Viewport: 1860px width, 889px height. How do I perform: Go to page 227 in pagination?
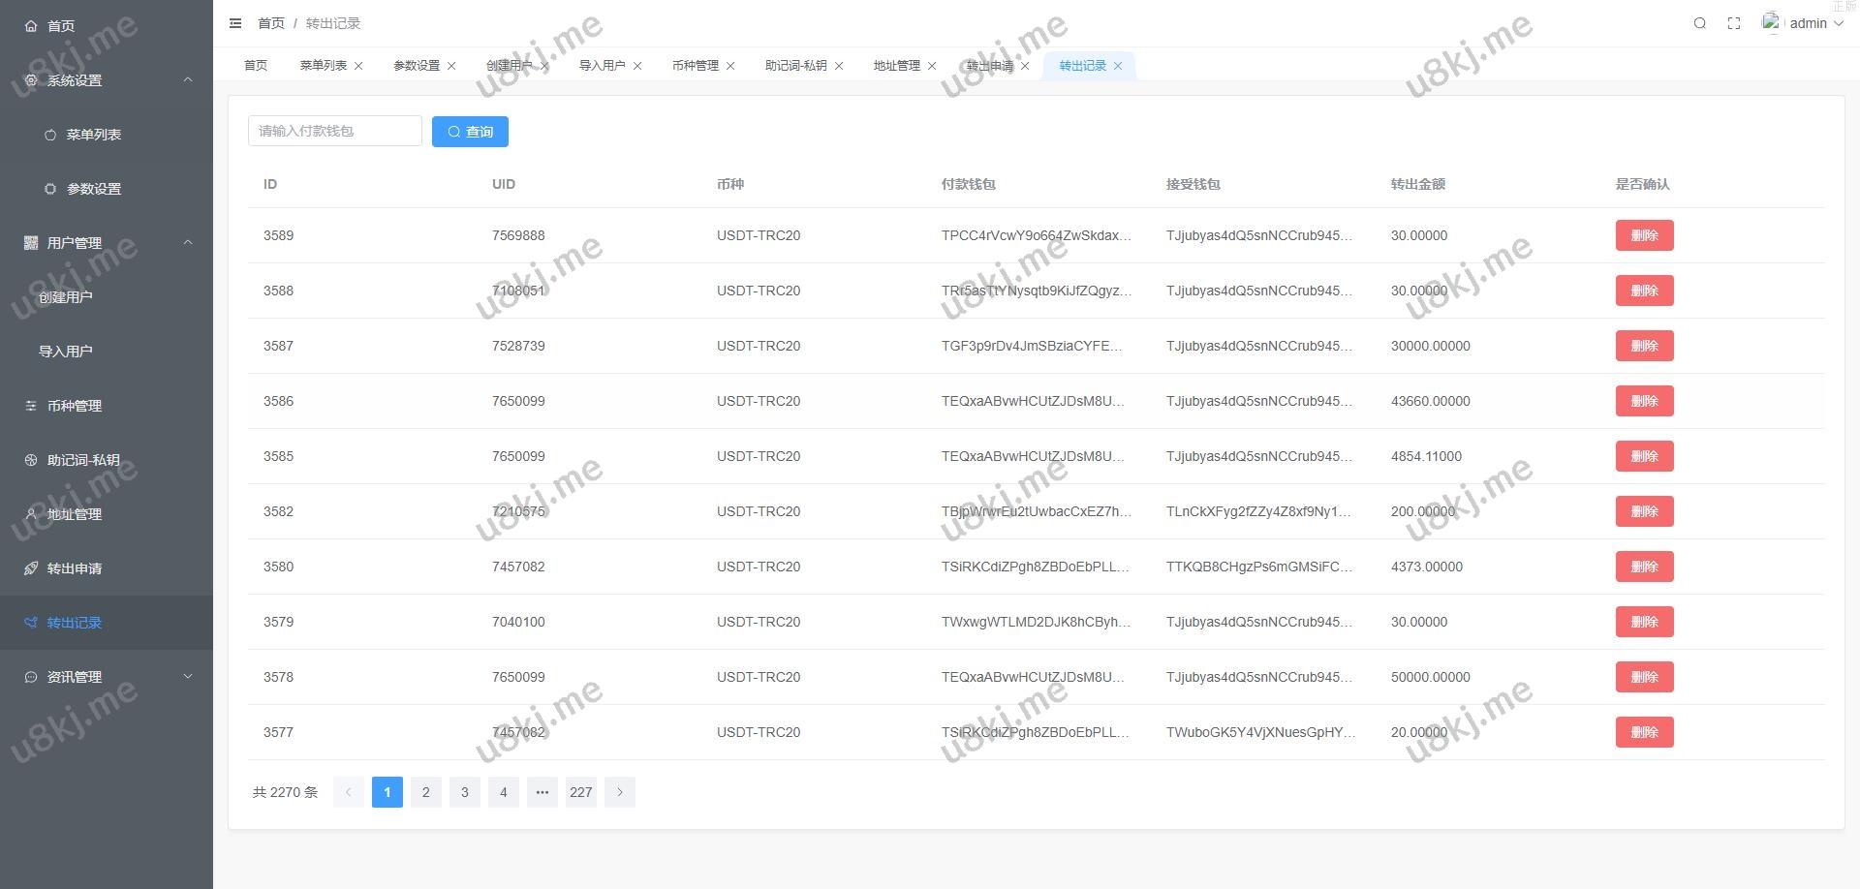[581, 792]
